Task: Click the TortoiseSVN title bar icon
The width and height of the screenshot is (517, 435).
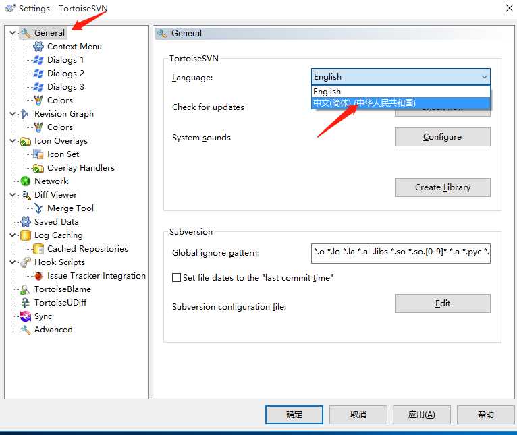Action: tap(10, 8)
